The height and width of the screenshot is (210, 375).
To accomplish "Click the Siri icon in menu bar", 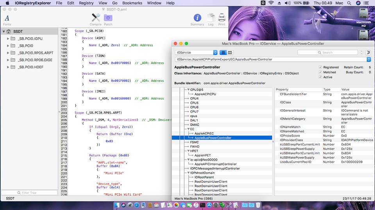I will tap(358, 3).
